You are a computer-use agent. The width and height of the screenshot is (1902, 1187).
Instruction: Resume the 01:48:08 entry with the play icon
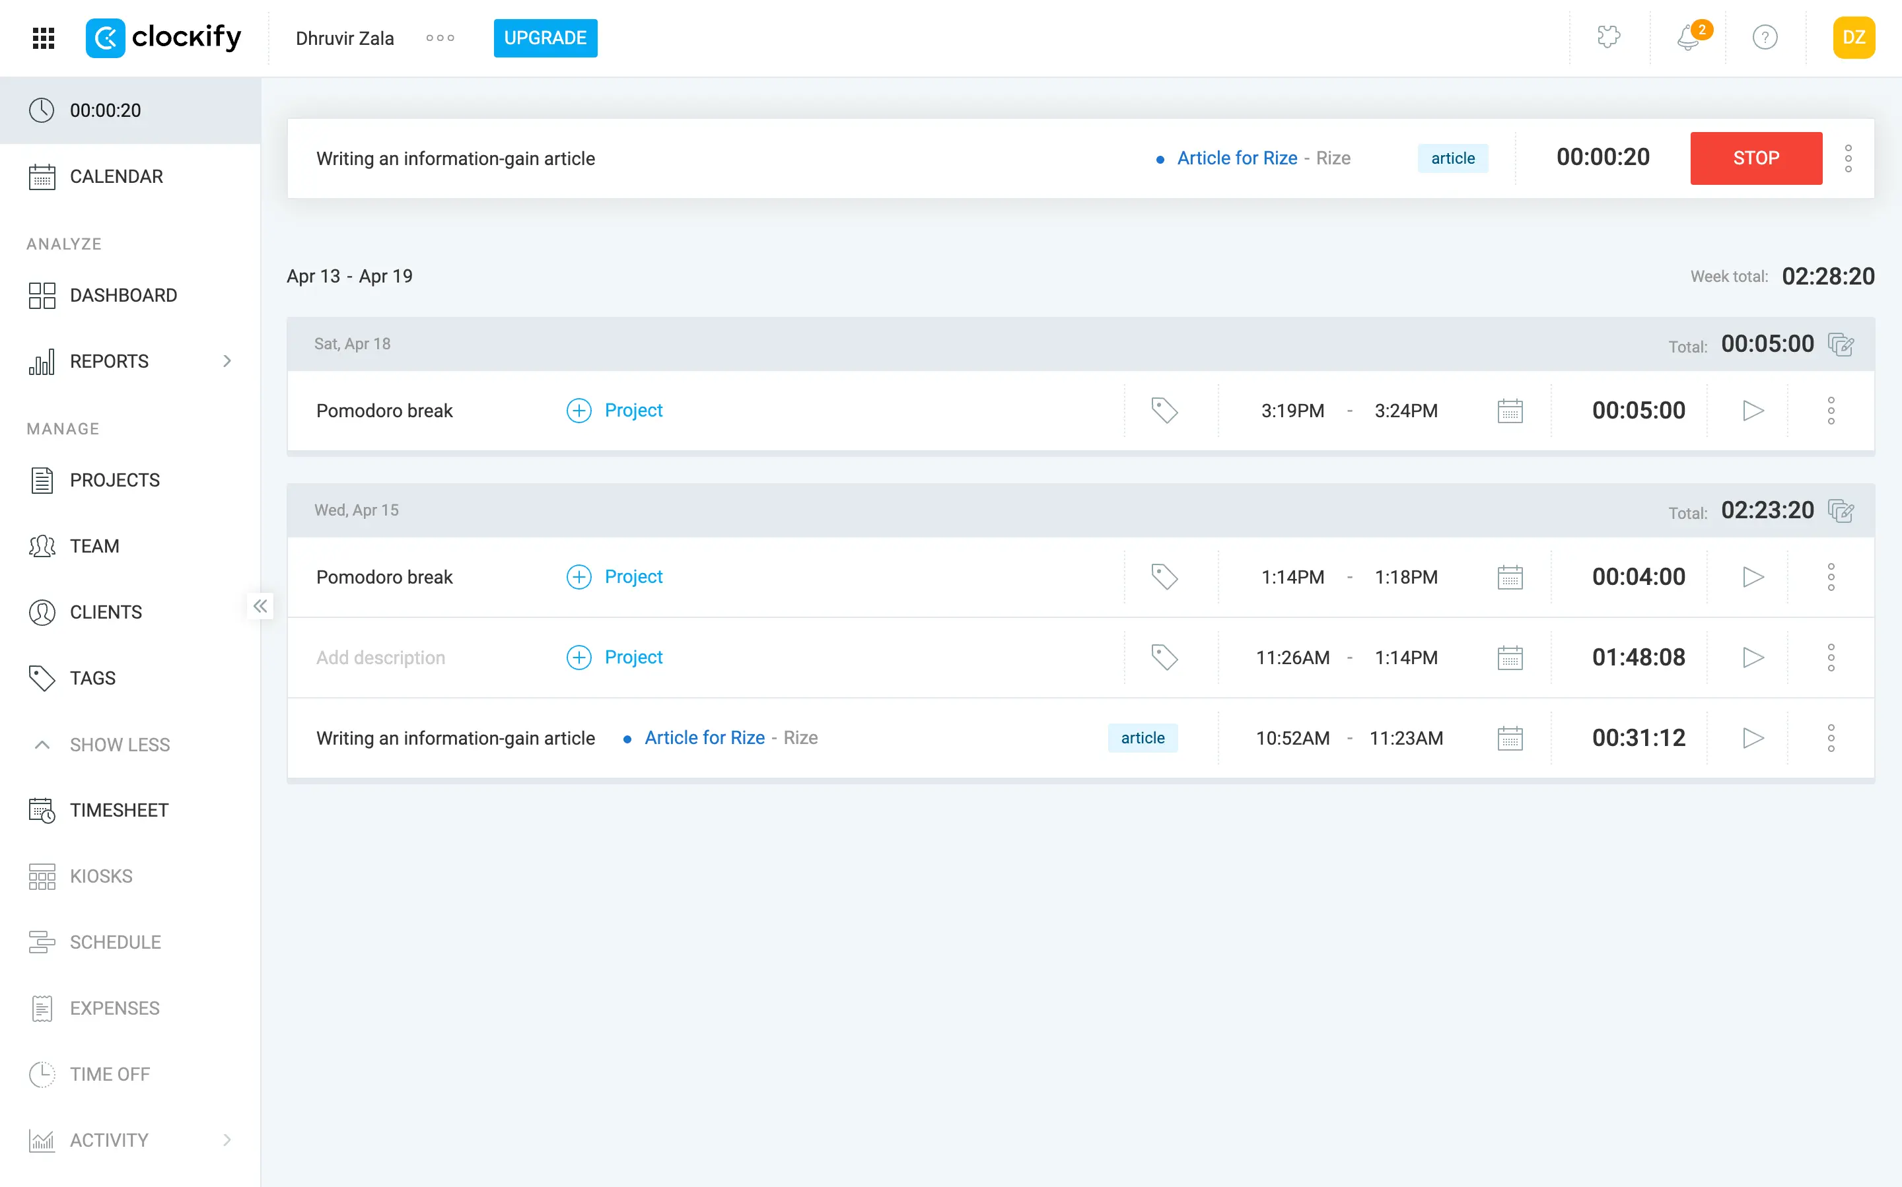[x=1753, y=657]
